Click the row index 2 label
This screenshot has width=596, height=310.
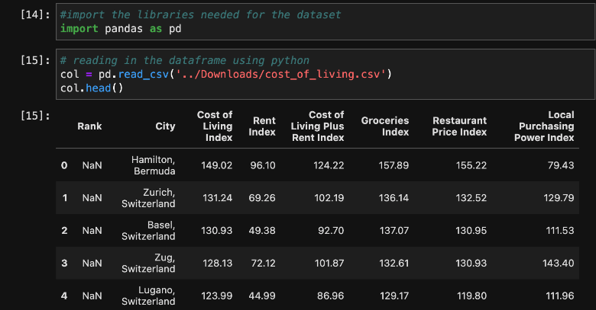[x=65, y=230]
